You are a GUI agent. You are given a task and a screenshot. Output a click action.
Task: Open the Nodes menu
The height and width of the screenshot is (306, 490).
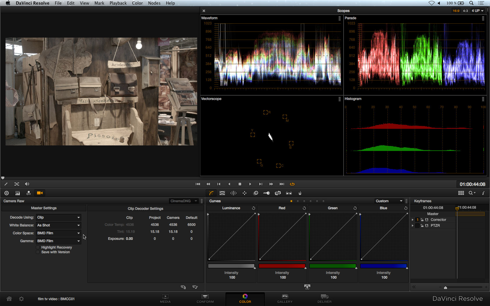click(154, 3)
